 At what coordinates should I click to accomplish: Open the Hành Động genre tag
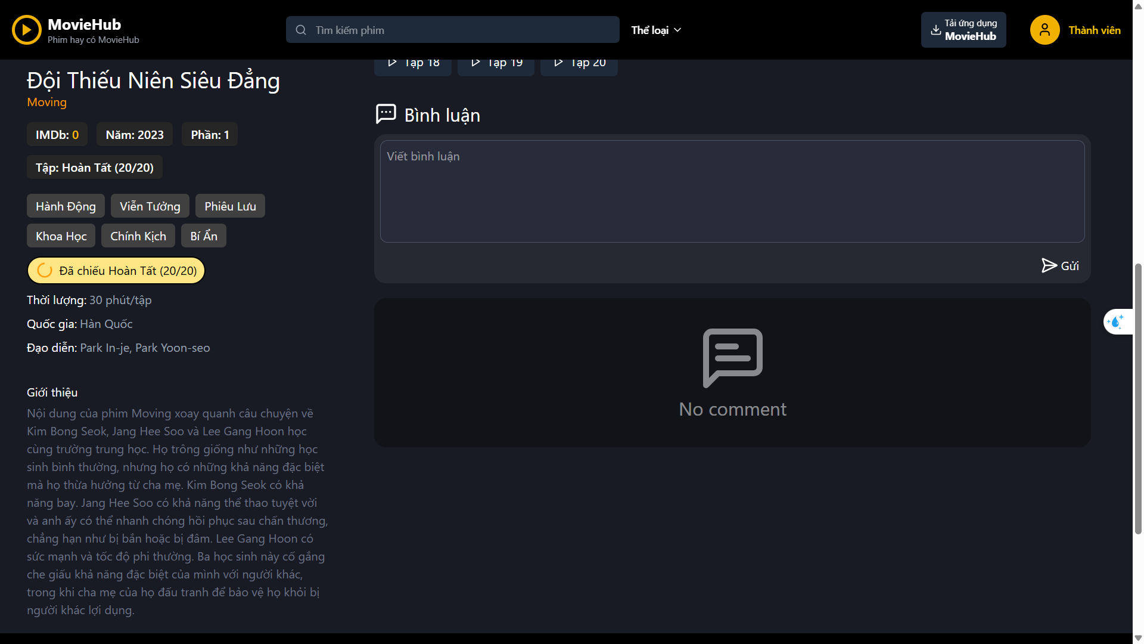point(66,206)
